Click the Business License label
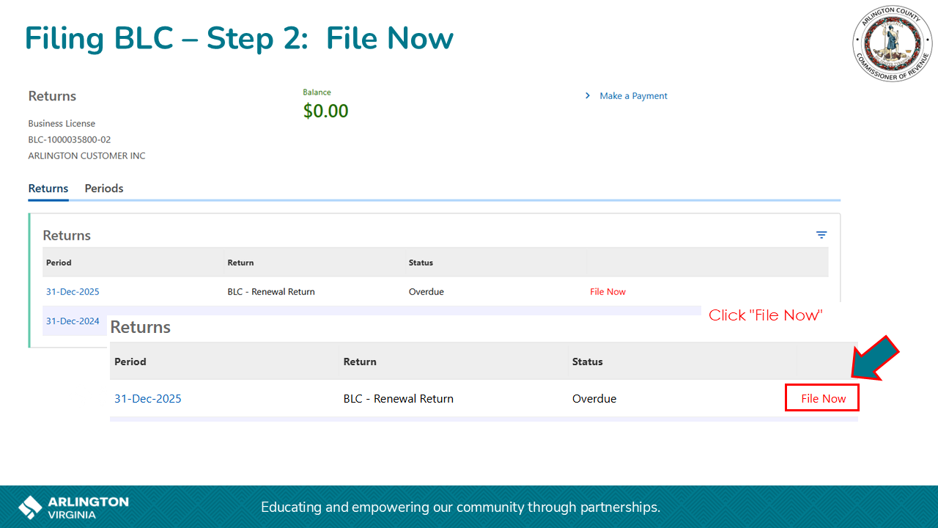Screen dimensions: 938x528 coord(62,123)
